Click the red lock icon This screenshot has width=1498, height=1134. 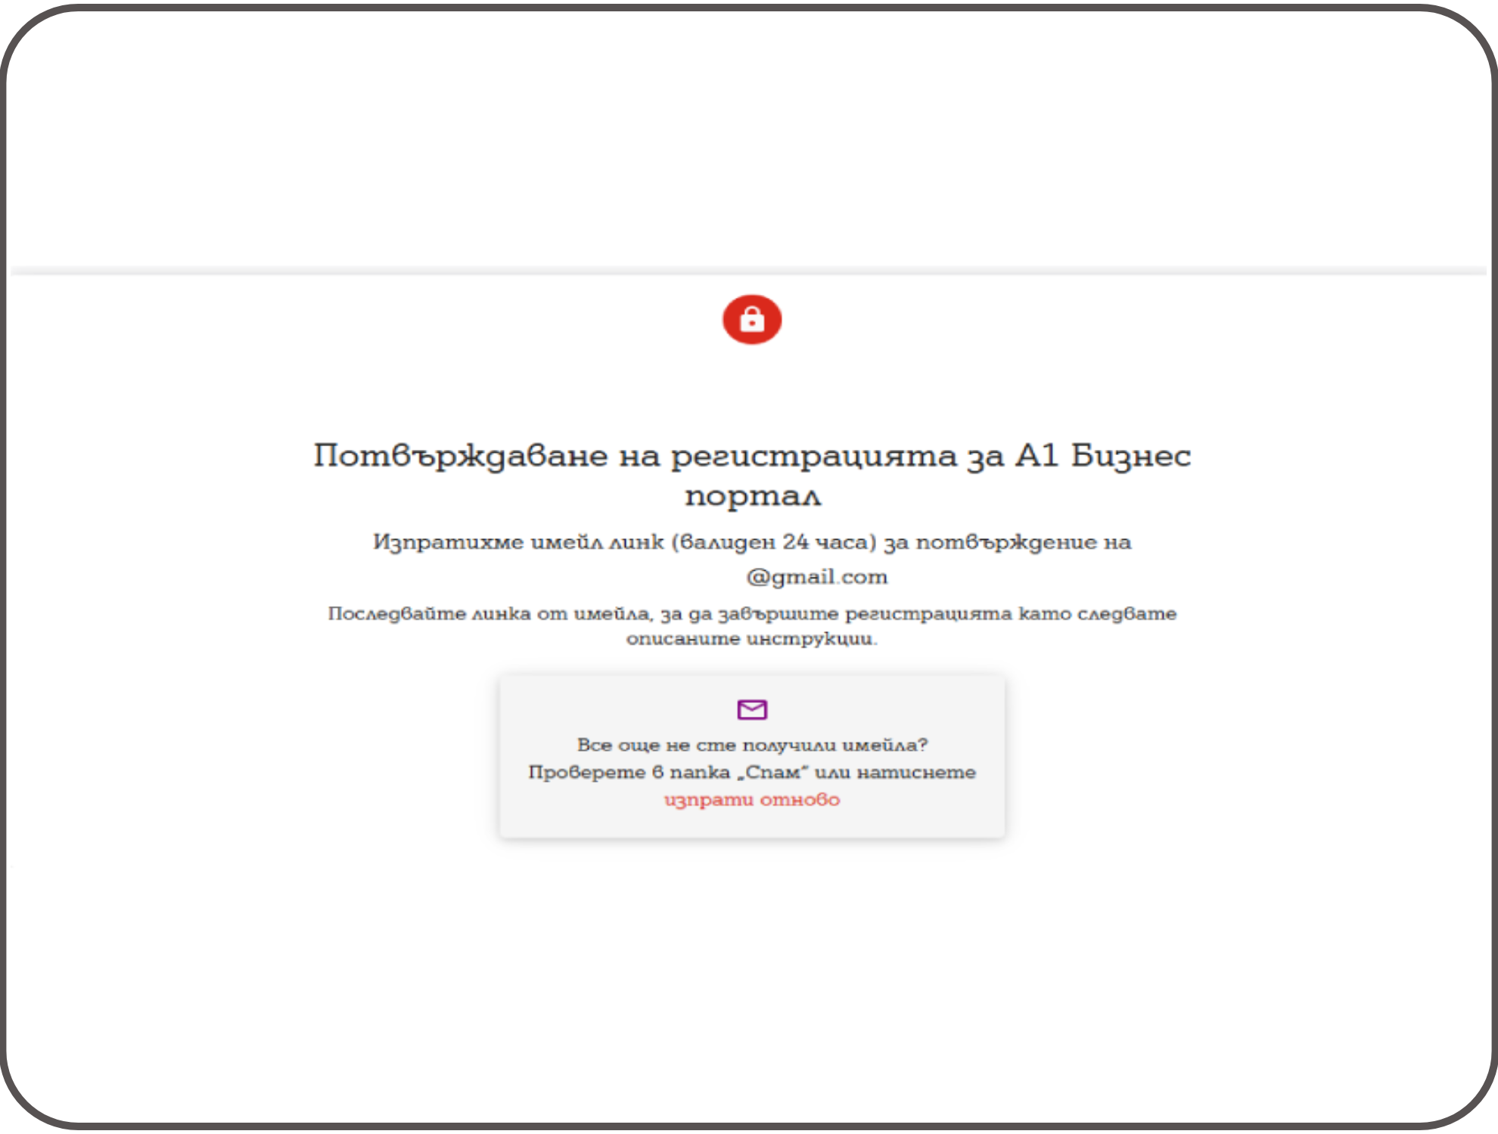751,319
